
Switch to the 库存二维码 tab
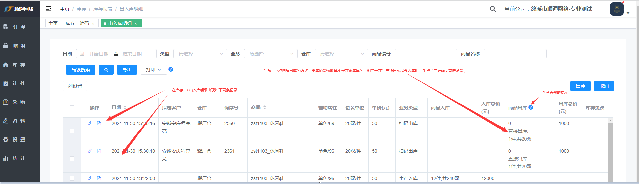point(77,23)
